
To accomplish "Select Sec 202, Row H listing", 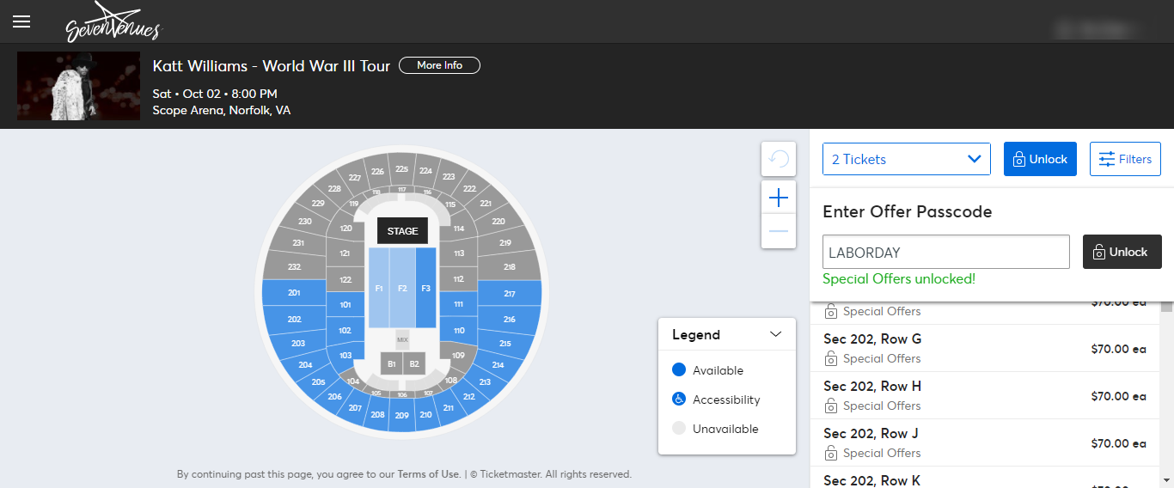I will 984,395.
